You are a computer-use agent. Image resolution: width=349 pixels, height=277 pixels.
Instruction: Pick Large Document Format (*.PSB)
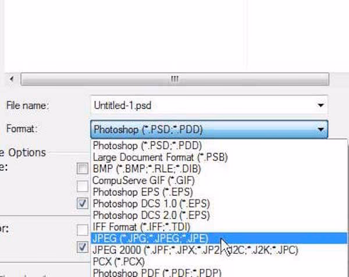click(x=219, y=157)
